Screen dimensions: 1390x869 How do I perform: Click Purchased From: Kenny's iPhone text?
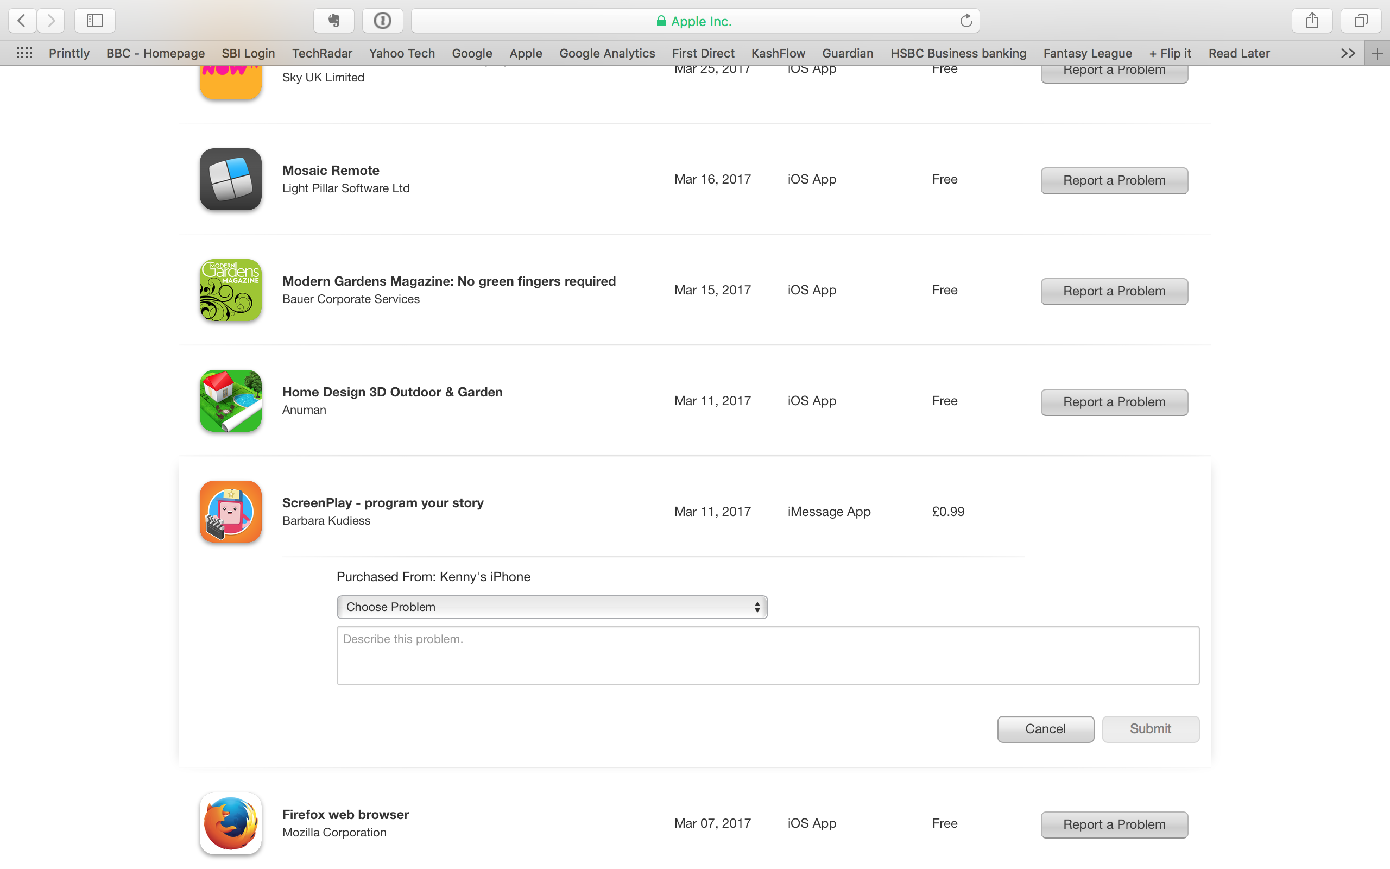[x=433, y=576]
